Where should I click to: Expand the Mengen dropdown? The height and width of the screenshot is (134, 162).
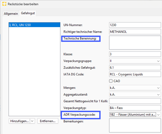point(135,88)
